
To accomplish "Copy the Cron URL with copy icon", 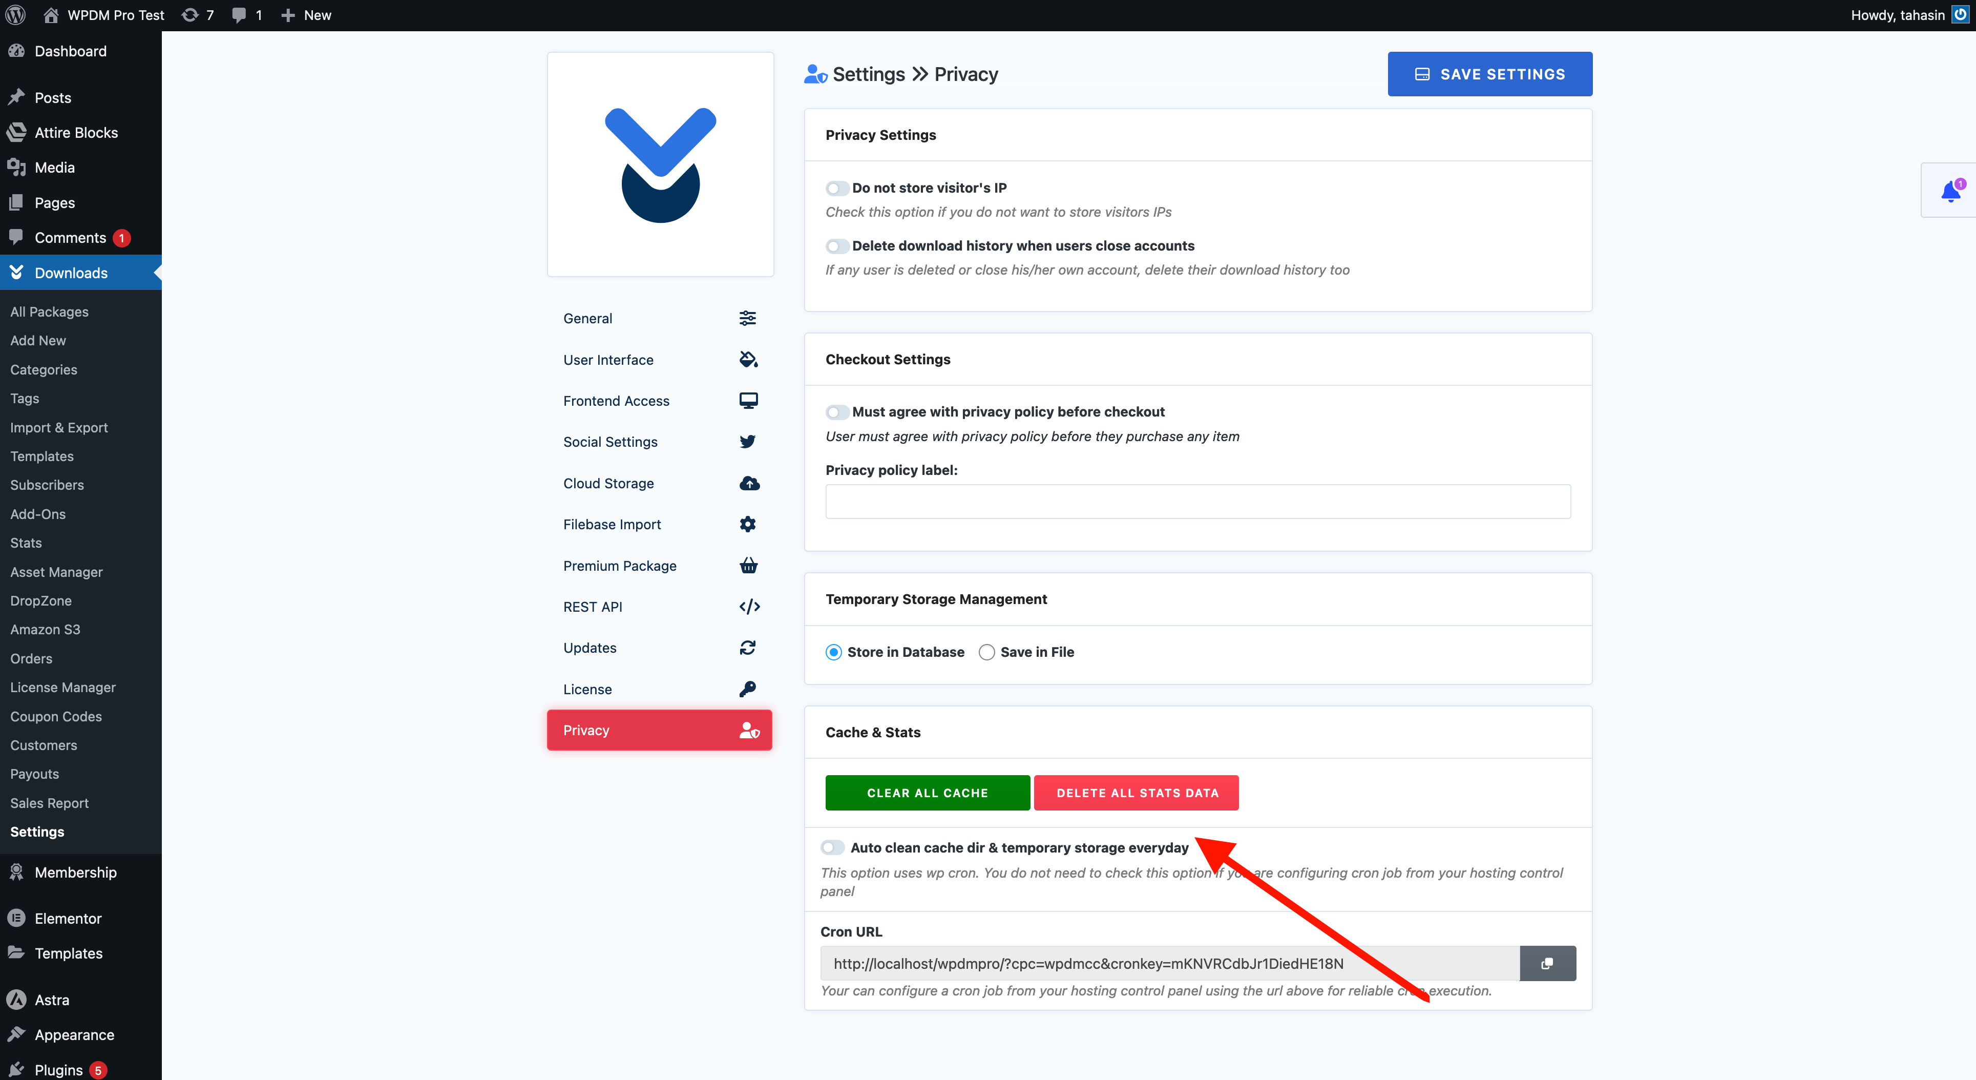I will [x=1547, y=963].
